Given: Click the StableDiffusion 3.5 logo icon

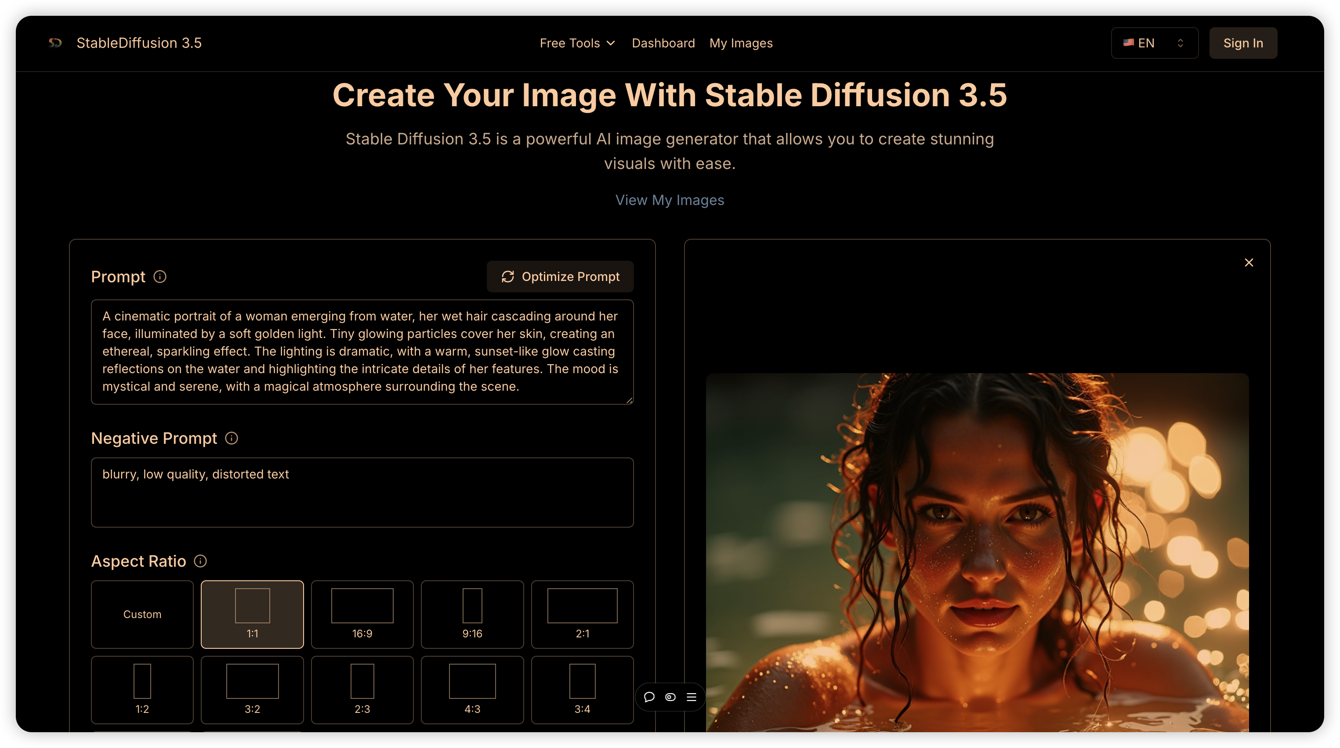Looking at the screenshot, I should tap(55, 43).
